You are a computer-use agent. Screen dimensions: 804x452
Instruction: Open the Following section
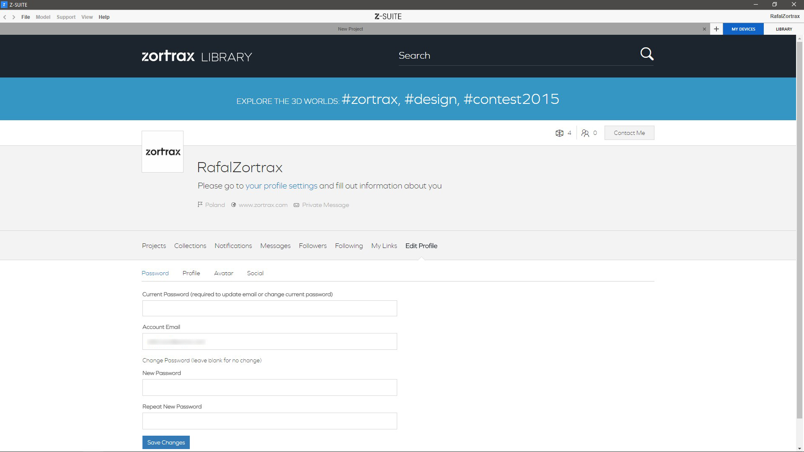click(349, 246)
